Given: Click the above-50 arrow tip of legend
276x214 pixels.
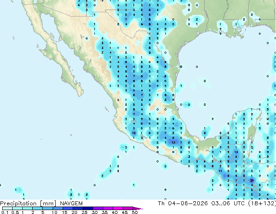Looking at the screenshot, I should (138, 208).
